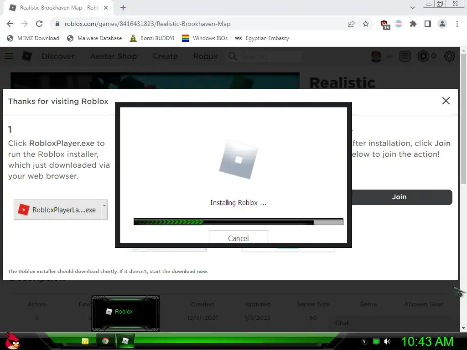Close the Thanks for visiting Roblox dialog
Viewport: 467px width, 350px height.
click(446, 101)
